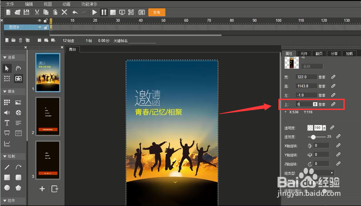Select page 1 thumbnail
Viewport: 361px width, 206px height.
(48, 73)
